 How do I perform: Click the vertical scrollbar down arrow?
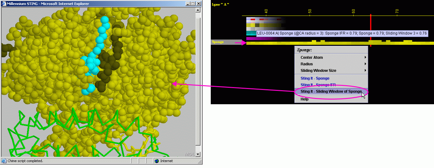(198, 154)
